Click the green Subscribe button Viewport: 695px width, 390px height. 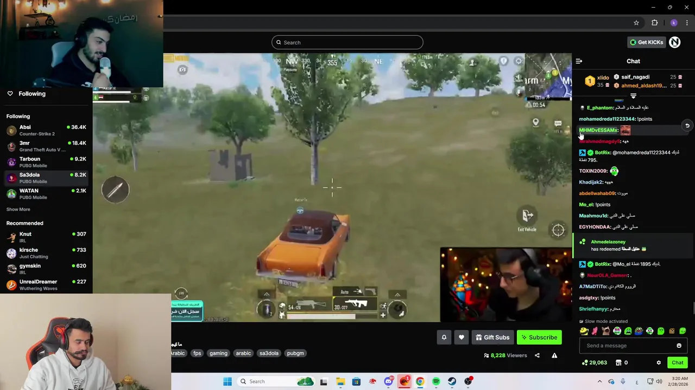click(x=539, y=337)
